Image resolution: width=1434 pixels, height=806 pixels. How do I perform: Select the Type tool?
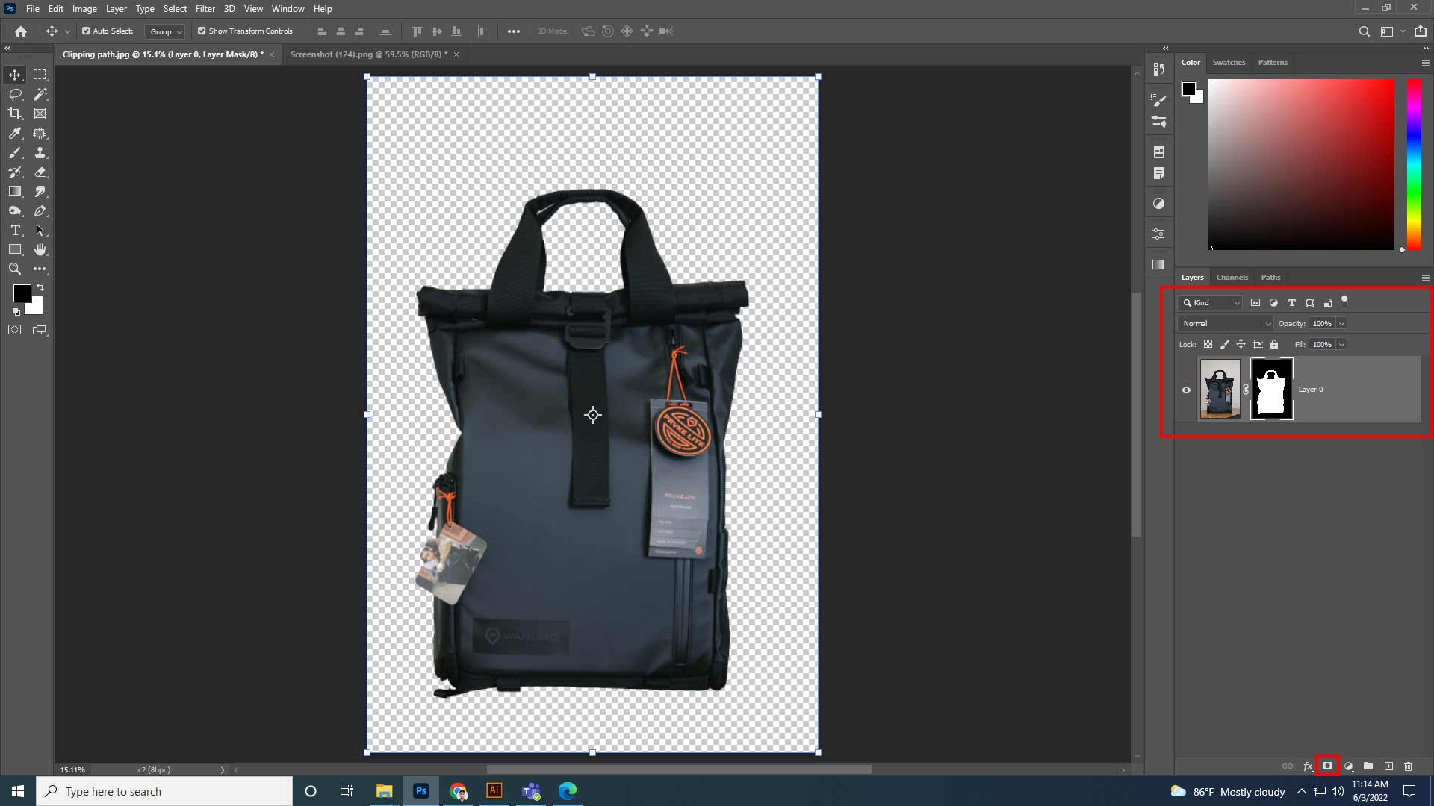point(14,230)
